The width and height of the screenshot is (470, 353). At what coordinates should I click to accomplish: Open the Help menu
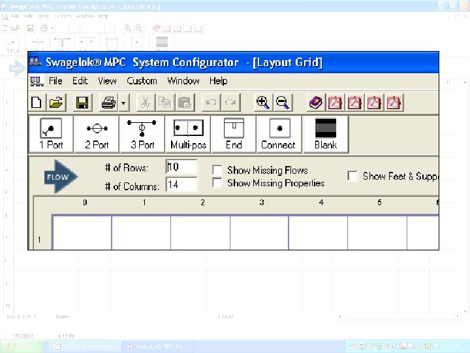(x=218, y=81)
